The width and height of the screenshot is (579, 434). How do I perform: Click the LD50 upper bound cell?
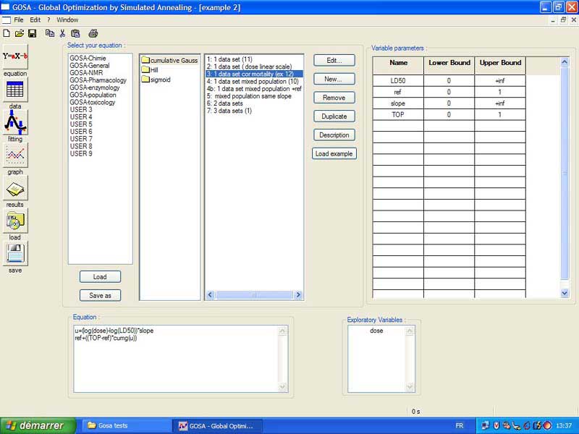[500, 81]
